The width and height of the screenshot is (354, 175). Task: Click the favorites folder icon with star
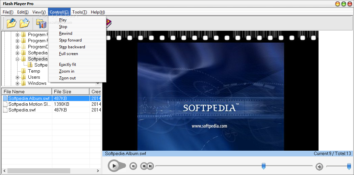tap(25, 23)
